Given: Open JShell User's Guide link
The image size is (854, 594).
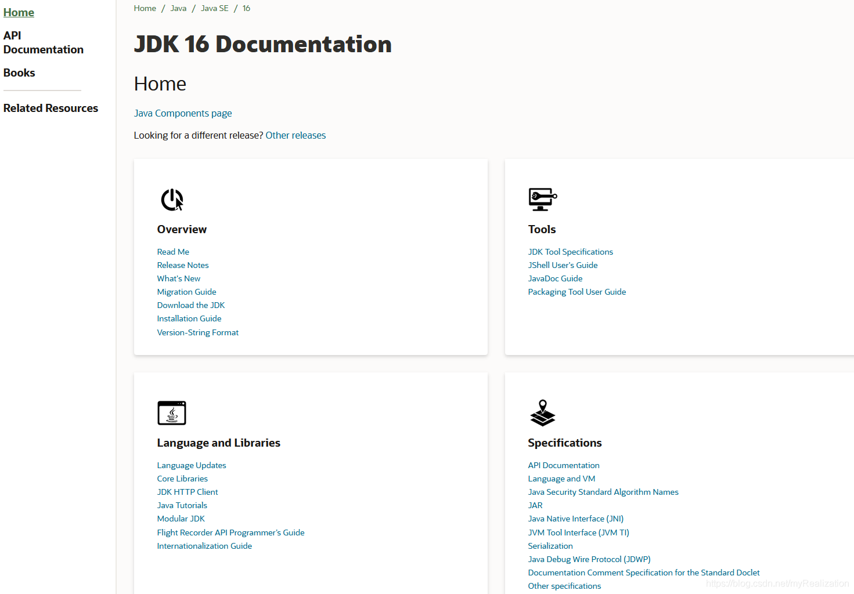Looking at the screenshot, I should 563,265.
